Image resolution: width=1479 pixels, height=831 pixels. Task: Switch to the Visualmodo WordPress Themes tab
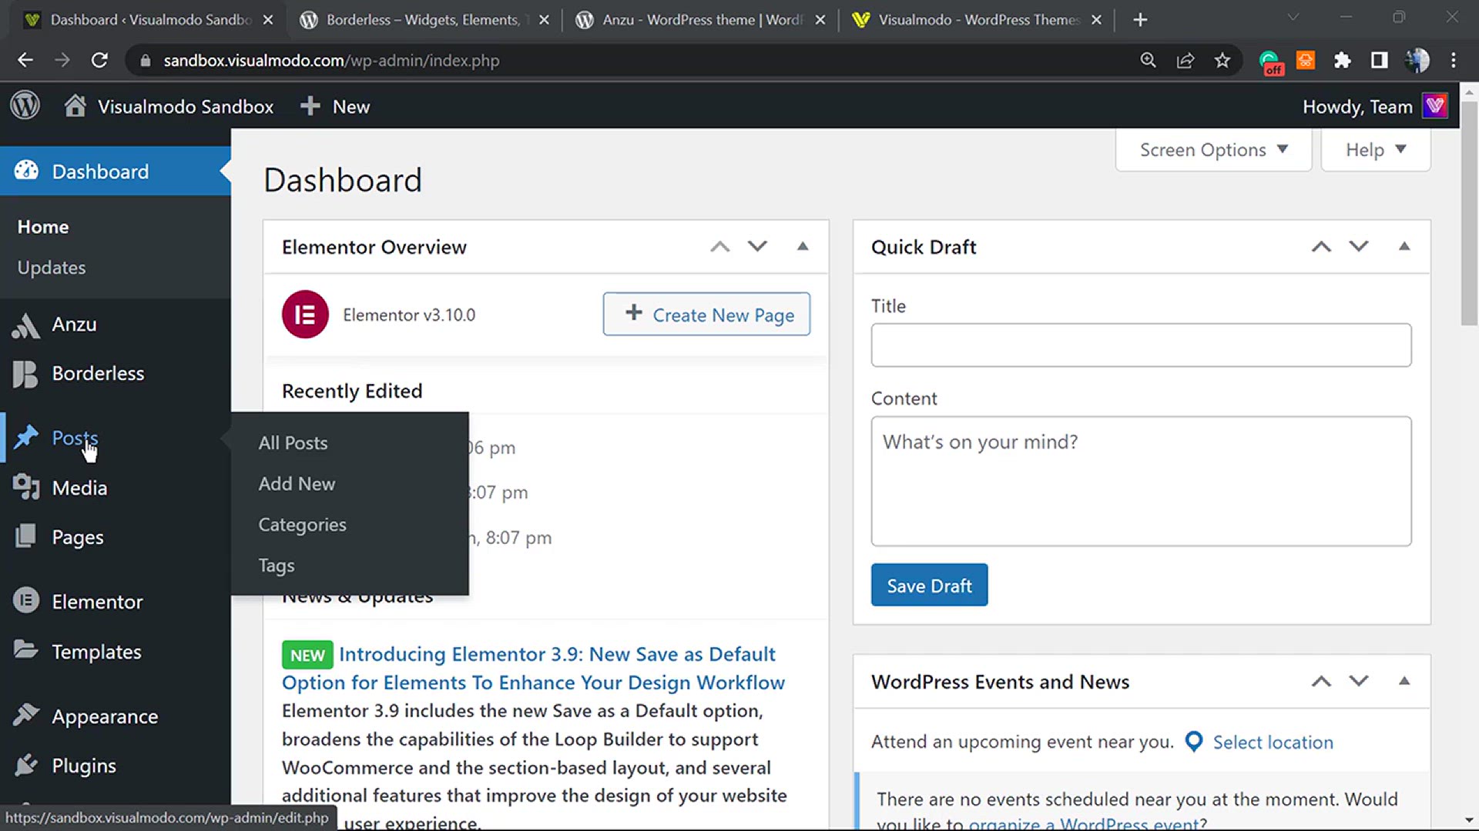click(975, 20)
